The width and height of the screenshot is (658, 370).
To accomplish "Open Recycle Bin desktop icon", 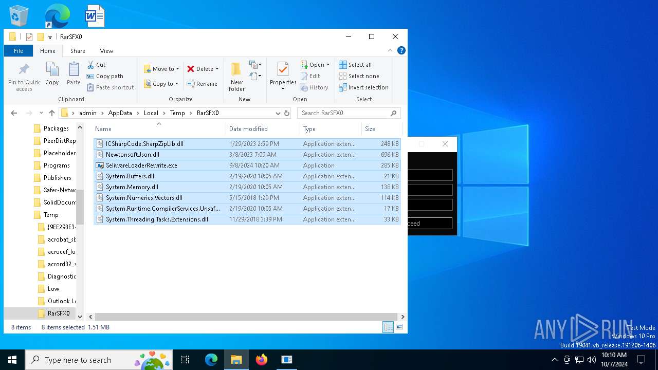I will click(19, 16).
